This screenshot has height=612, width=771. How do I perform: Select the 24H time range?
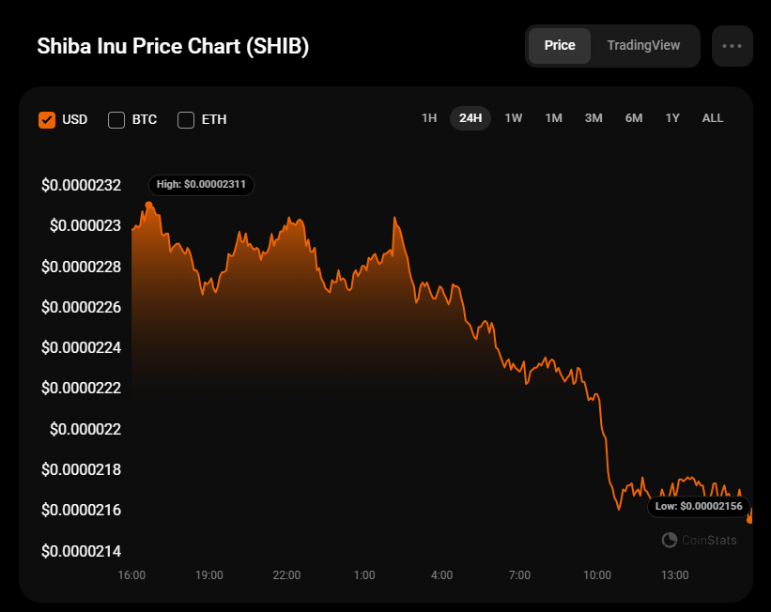(x=470, y=118)
